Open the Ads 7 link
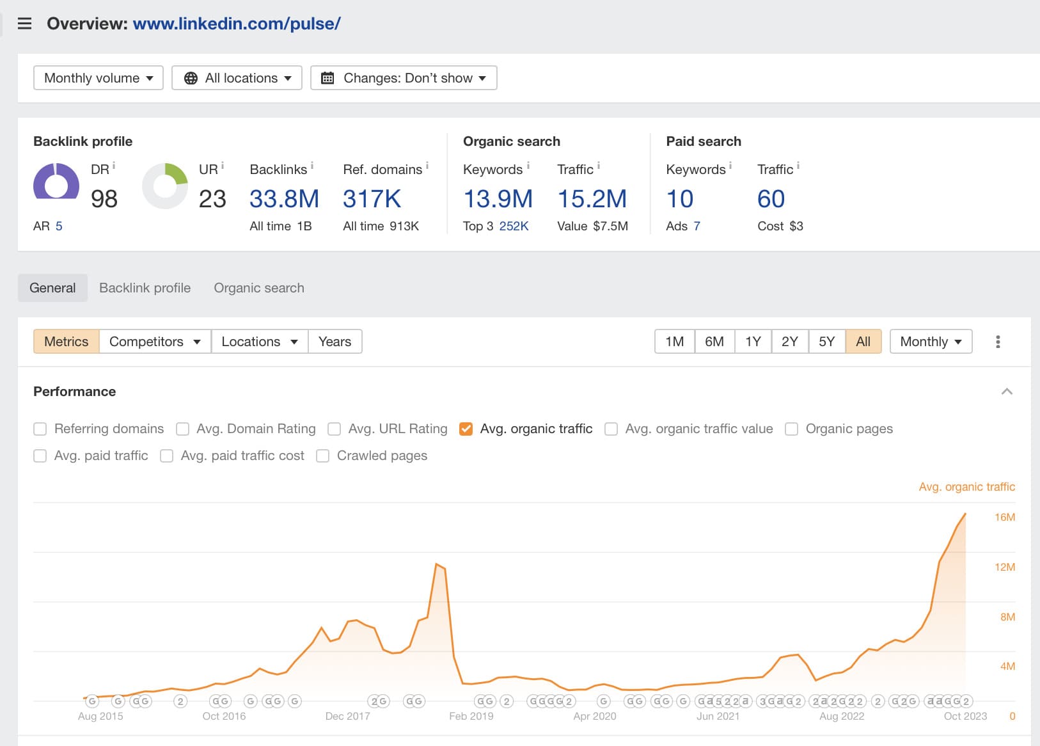Screen dimensions: 1040x746 click(697, 226)
